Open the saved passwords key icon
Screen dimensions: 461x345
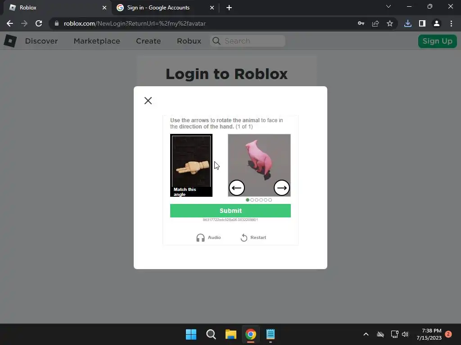[361, 23]
